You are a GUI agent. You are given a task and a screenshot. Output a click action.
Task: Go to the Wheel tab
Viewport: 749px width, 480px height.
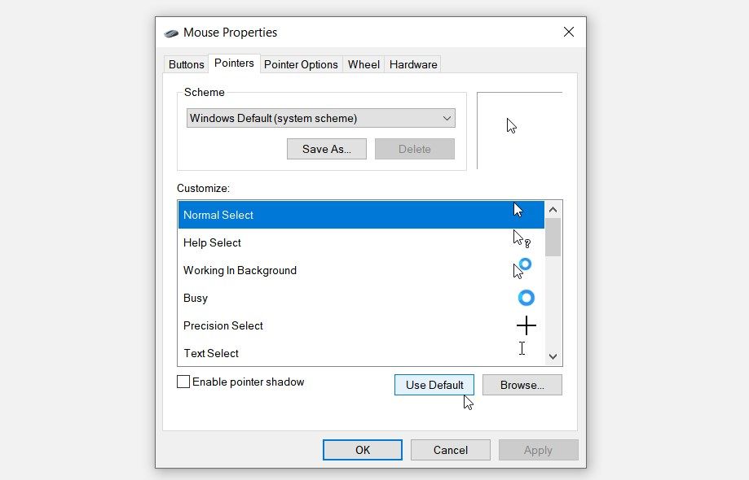[363, 64]
